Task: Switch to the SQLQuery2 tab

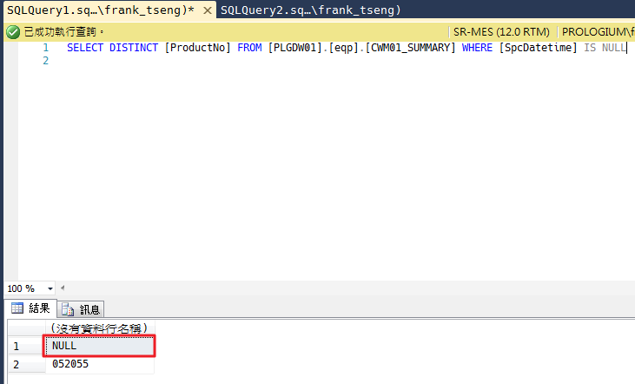Action: pos(309,10)
